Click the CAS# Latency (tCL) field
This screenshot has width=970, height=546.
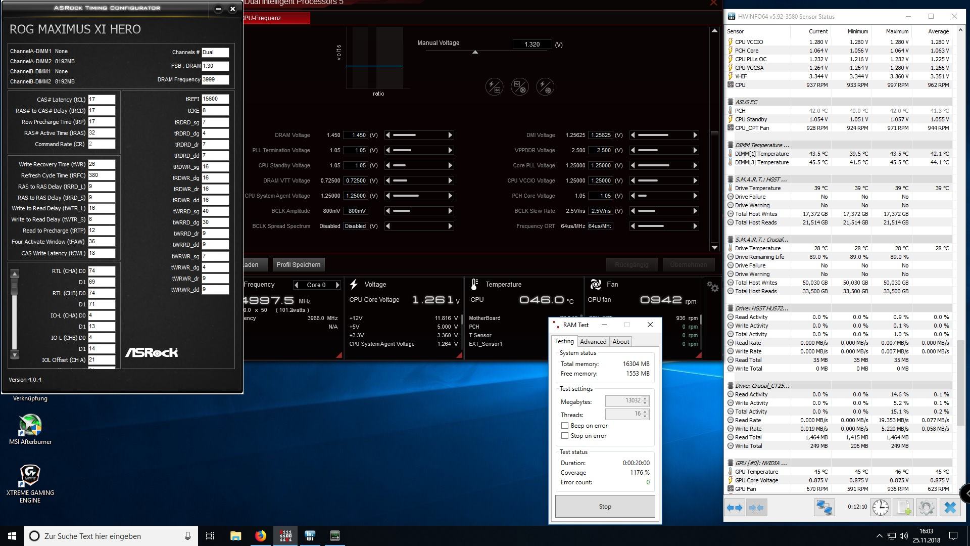(x=102, y=100)
